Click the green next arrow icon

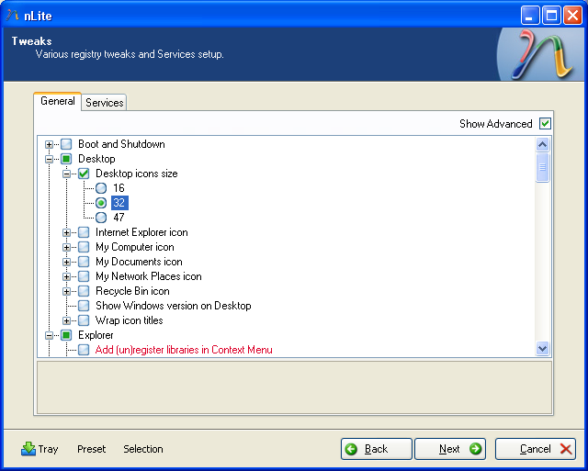475,449
